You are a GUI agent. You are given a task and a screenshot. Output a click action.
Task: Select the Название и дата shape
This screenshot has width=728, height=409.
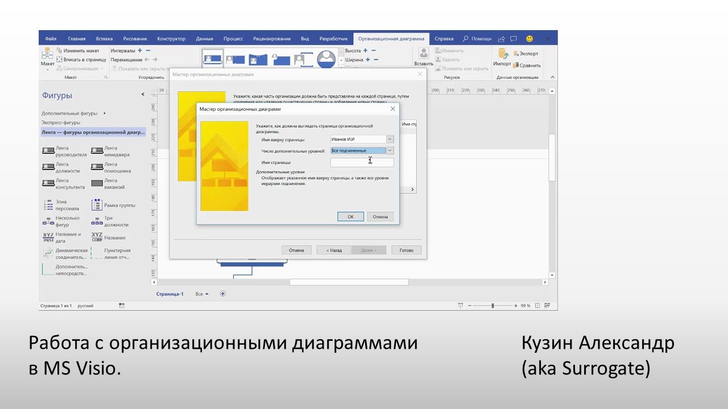click(x=62, y=237)
